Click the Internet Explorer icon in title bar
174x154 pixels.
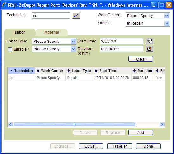click(4, 5)
